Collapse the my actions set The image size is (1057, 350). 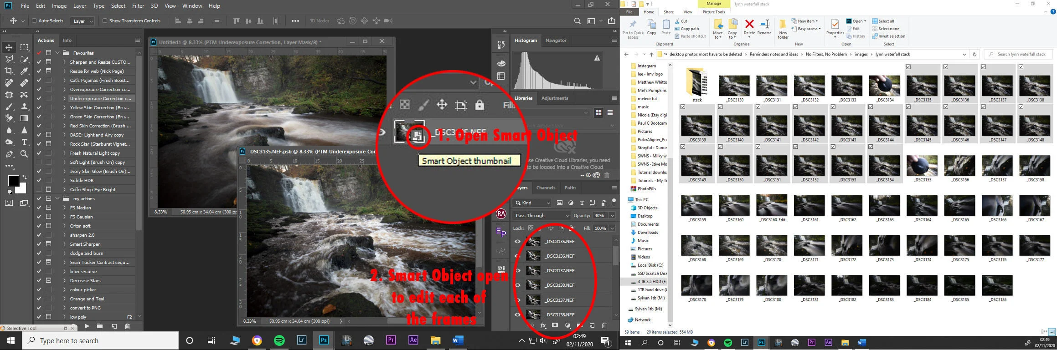58,198
